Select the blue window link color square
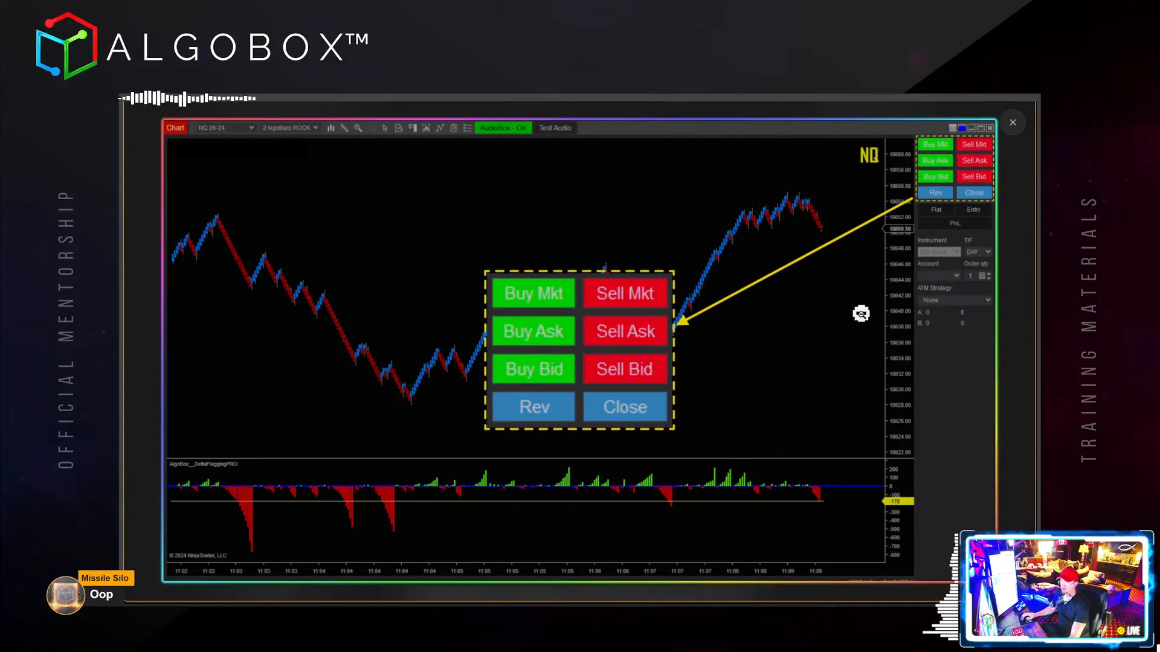 tap(962, 128)
